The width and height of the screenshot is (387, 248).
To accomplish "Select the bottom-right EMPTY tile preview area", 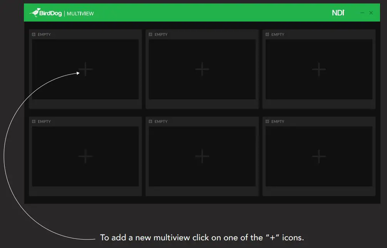I will pos(318,156).
